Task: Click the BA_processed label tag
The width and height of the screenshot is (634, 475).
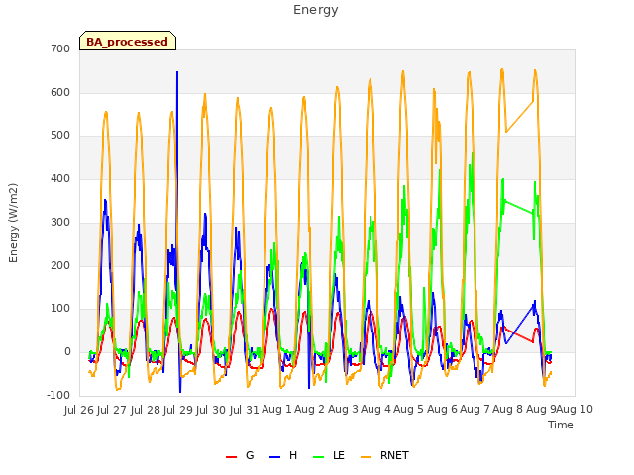Action: [x=128, y=41]
